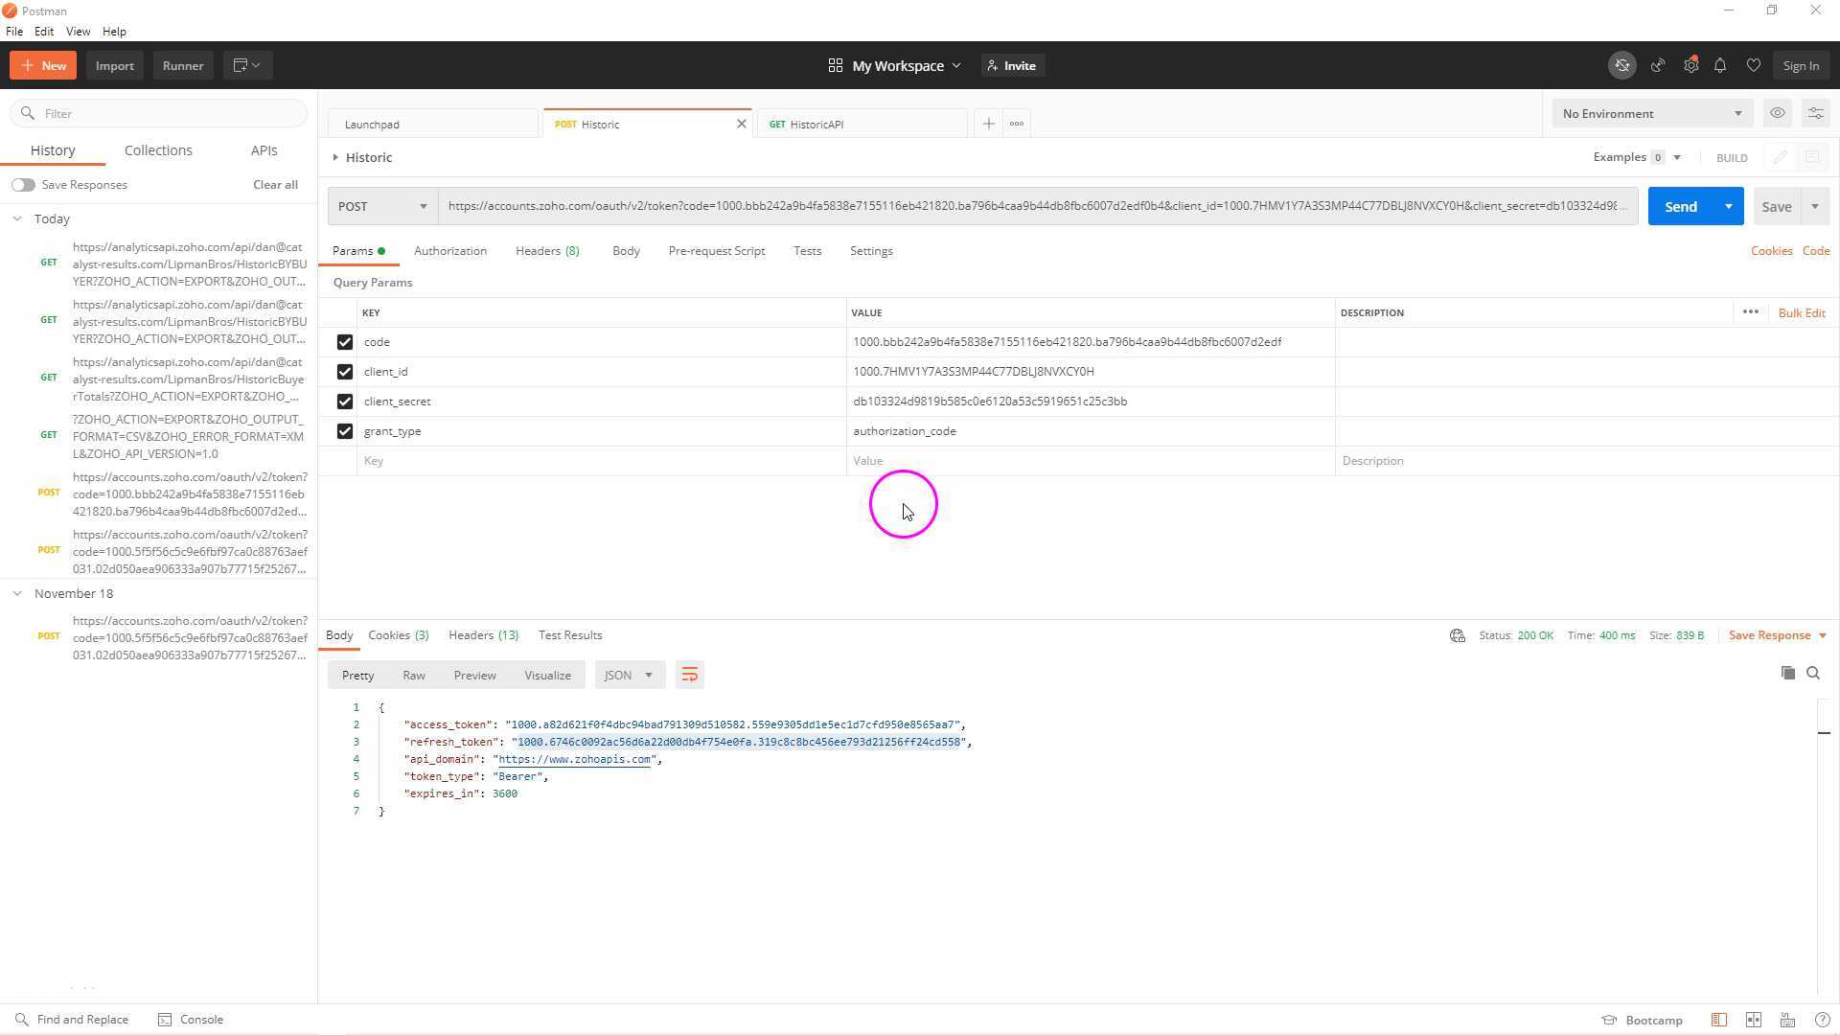Click Clear all history link
This screenshot has width=1840, height=1035.
(275, 185)
